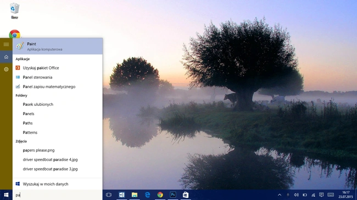Image resolution: width=357 pixels, height=200 pixels.
Task: Click the search box containing 'pa'
Action: (58, 195)
